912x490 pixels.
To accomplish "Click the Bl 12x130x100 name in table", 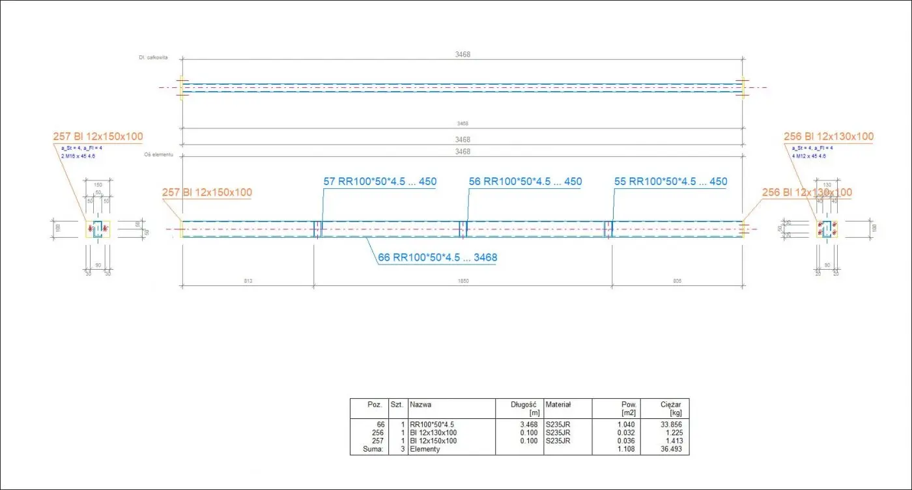I will tap(433, 433).
